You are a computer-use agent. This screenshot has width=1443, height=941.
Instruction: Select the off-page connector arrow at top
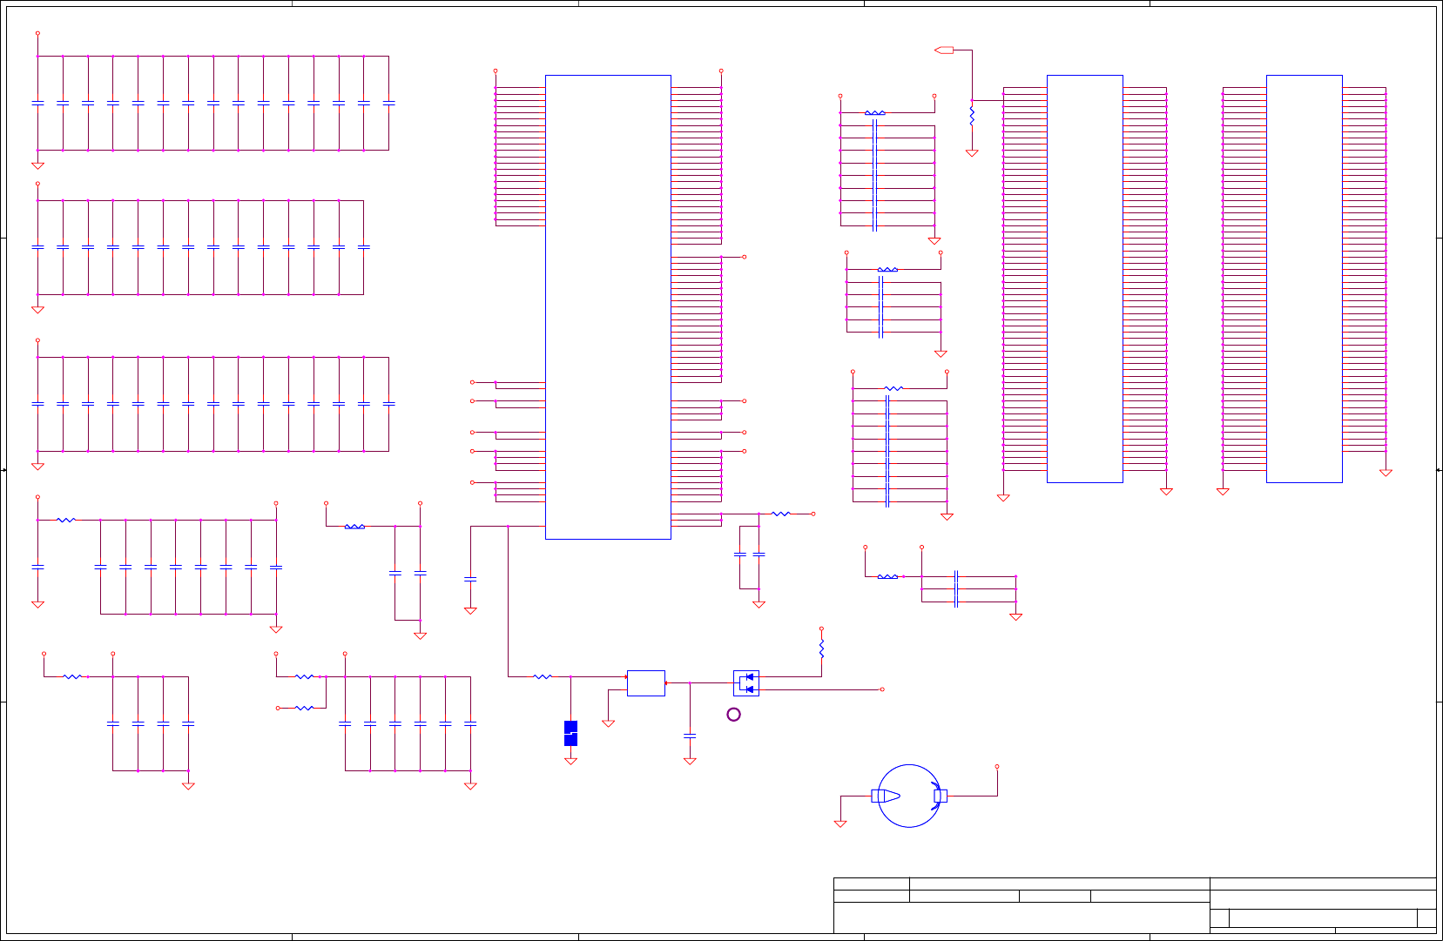coord(944,50)
